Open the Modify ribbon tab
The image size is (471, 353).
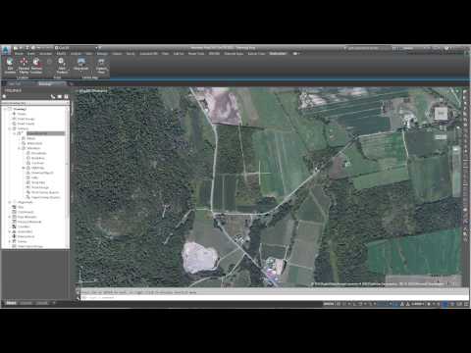[x=61, y=54]
